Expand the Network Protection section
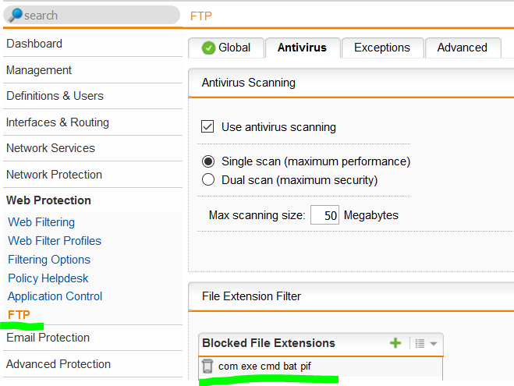Image resolution: width=514 pixels, height=386 pixels. pos(54,175)
